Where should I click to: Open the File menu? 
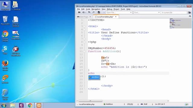coord(78,9)
